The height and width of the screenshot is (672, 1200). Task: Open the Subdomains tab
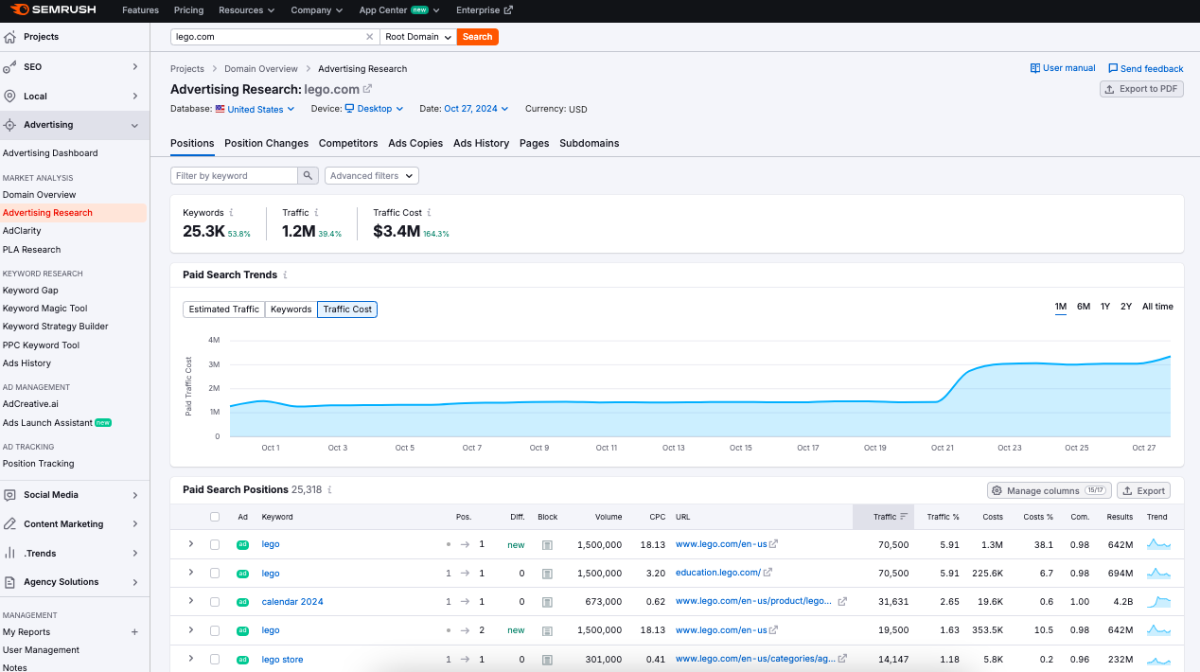(x=590, y=144)
